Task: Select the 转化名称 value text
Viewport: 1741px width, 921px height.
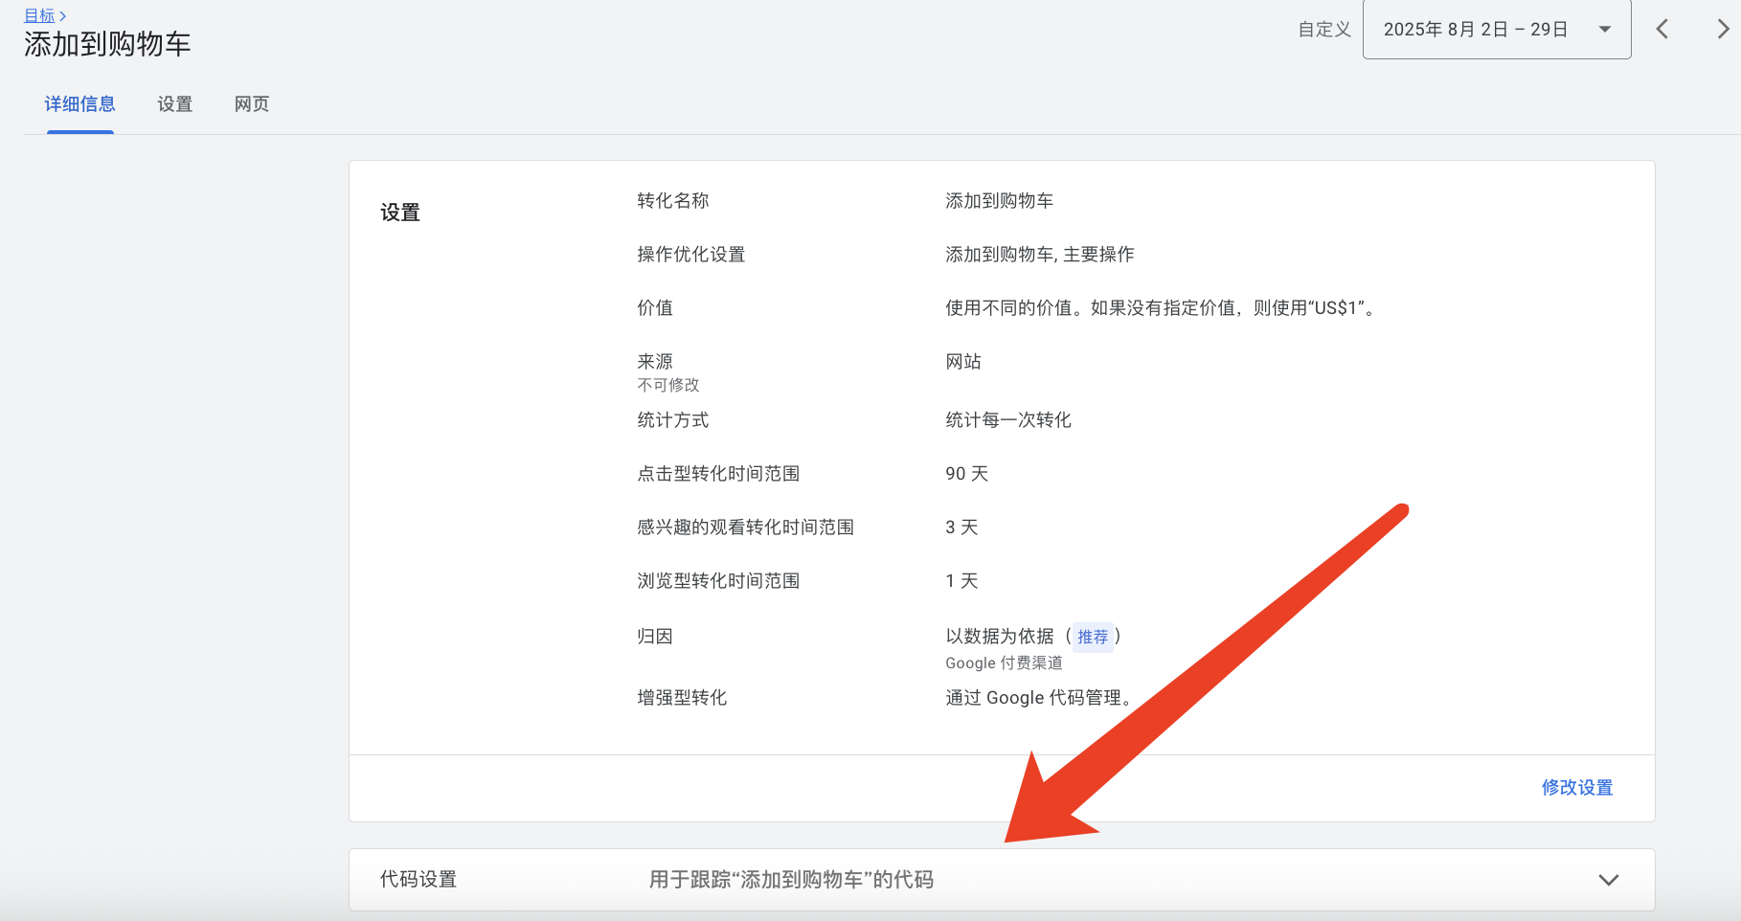Action: tap(999, 201)
